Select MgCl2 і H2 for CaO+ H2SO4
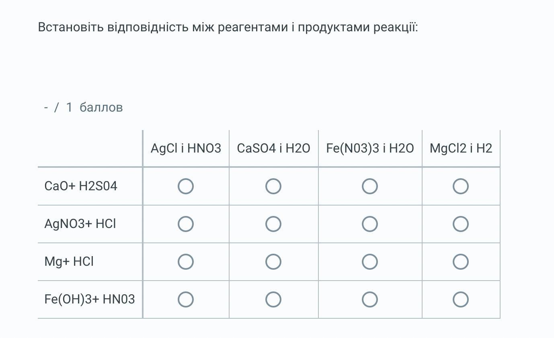This screenshot has width=554, height=338. pos(461,186)
